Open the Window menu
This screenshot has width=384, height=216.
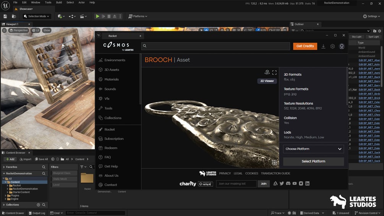pyautogui.click(x=36, y=2)
